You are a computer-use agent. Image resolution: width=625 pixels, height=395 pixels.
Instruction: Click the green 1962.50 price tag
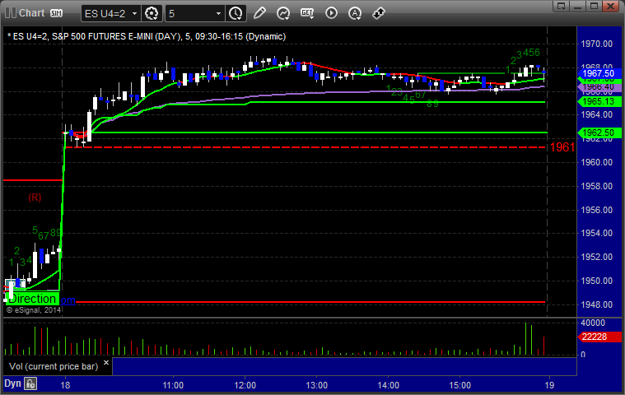(x=599, y=132)
